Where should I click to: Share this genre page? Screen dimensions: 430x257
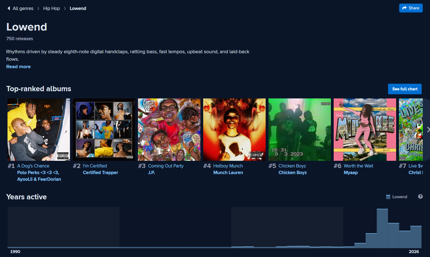[x=411, y=8]
